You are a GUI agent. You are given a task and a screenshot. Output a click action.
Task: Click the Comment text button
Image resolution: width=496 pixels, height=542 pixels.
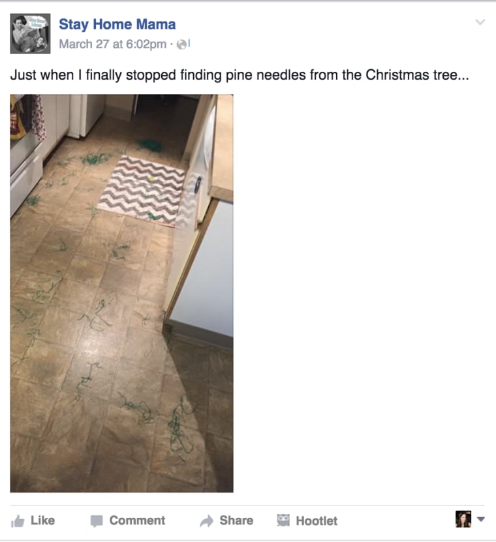pyautogui.click(x=137, y=520)
